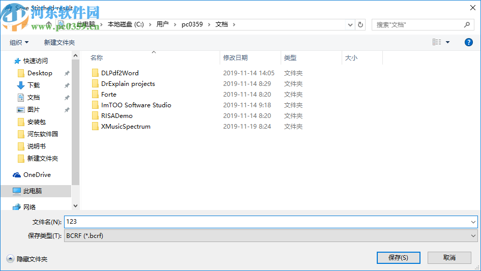This screenshot has width=481, height=271.
Task: Expand the path chevron after 文档
Action: point(234,24)
